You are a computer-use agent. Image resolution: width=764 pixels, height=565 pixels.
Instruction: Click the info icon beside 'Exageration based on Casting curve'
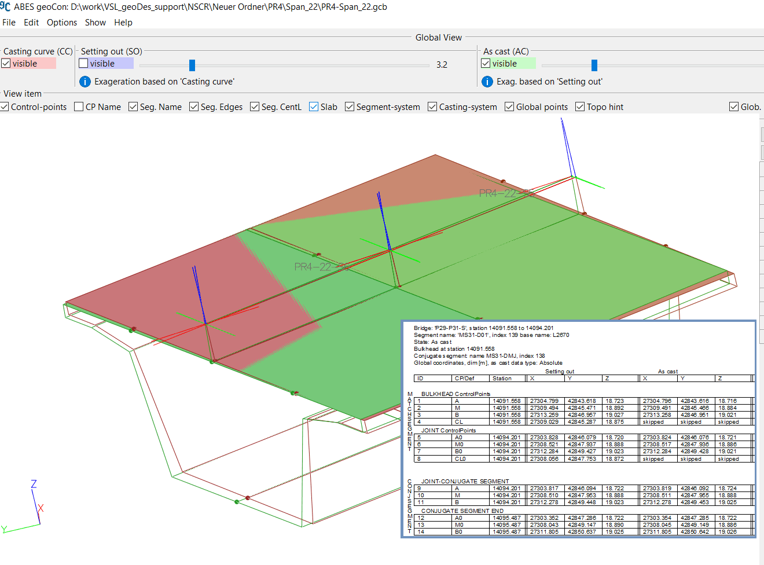[x=85, y=82]
